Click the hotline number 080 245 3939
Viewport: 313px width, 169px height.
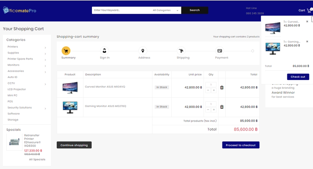click(255, 13)
